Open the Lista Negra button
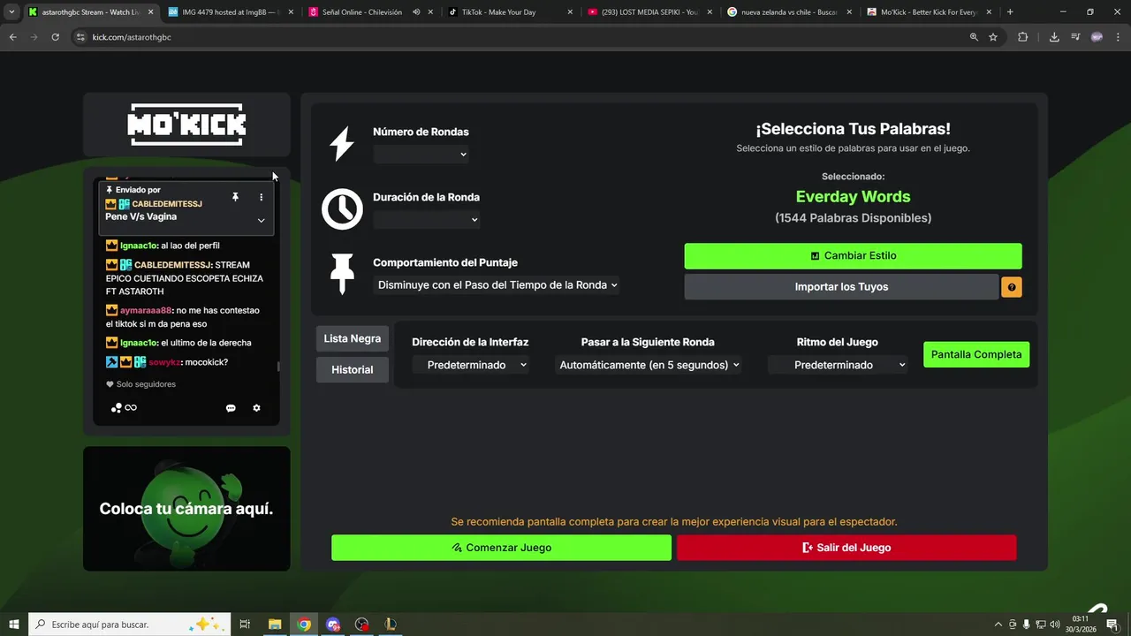Image resolution: width=1131 pixels, height=636 pixels. click(x=352, y=338)
